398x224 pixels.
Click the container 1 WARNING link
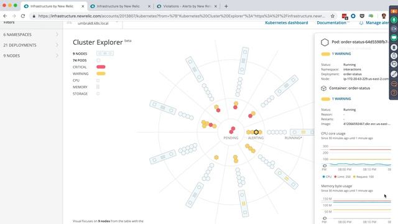tap(341, 98)
